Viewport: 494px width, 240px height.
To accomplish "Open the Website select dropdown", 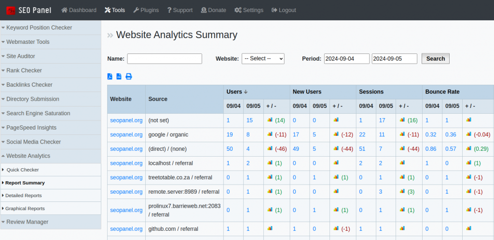I will (x=263, y=58).
